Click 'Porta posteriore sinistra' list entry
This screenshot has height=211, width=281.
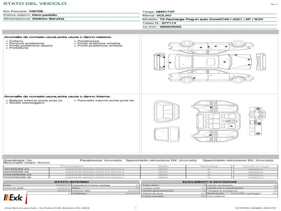100,46
